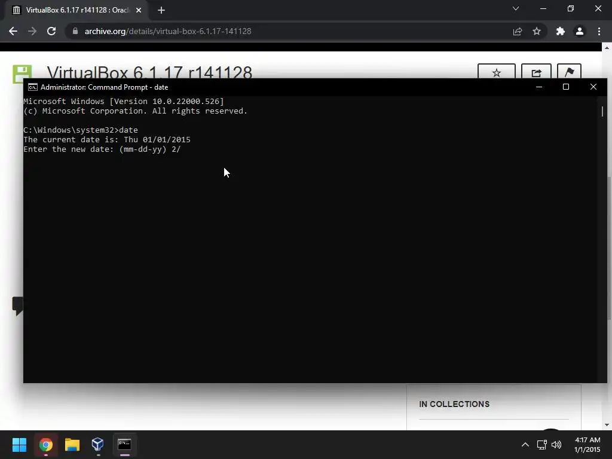Click the 'Enter the new date' prompt line
The width and height of the screenshot is (612, 459).
102,149
